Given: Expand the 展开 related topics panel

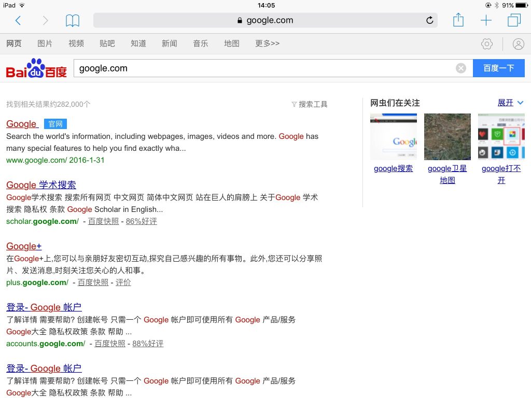Looking at the screenshot, I should [x=510, y=103].
